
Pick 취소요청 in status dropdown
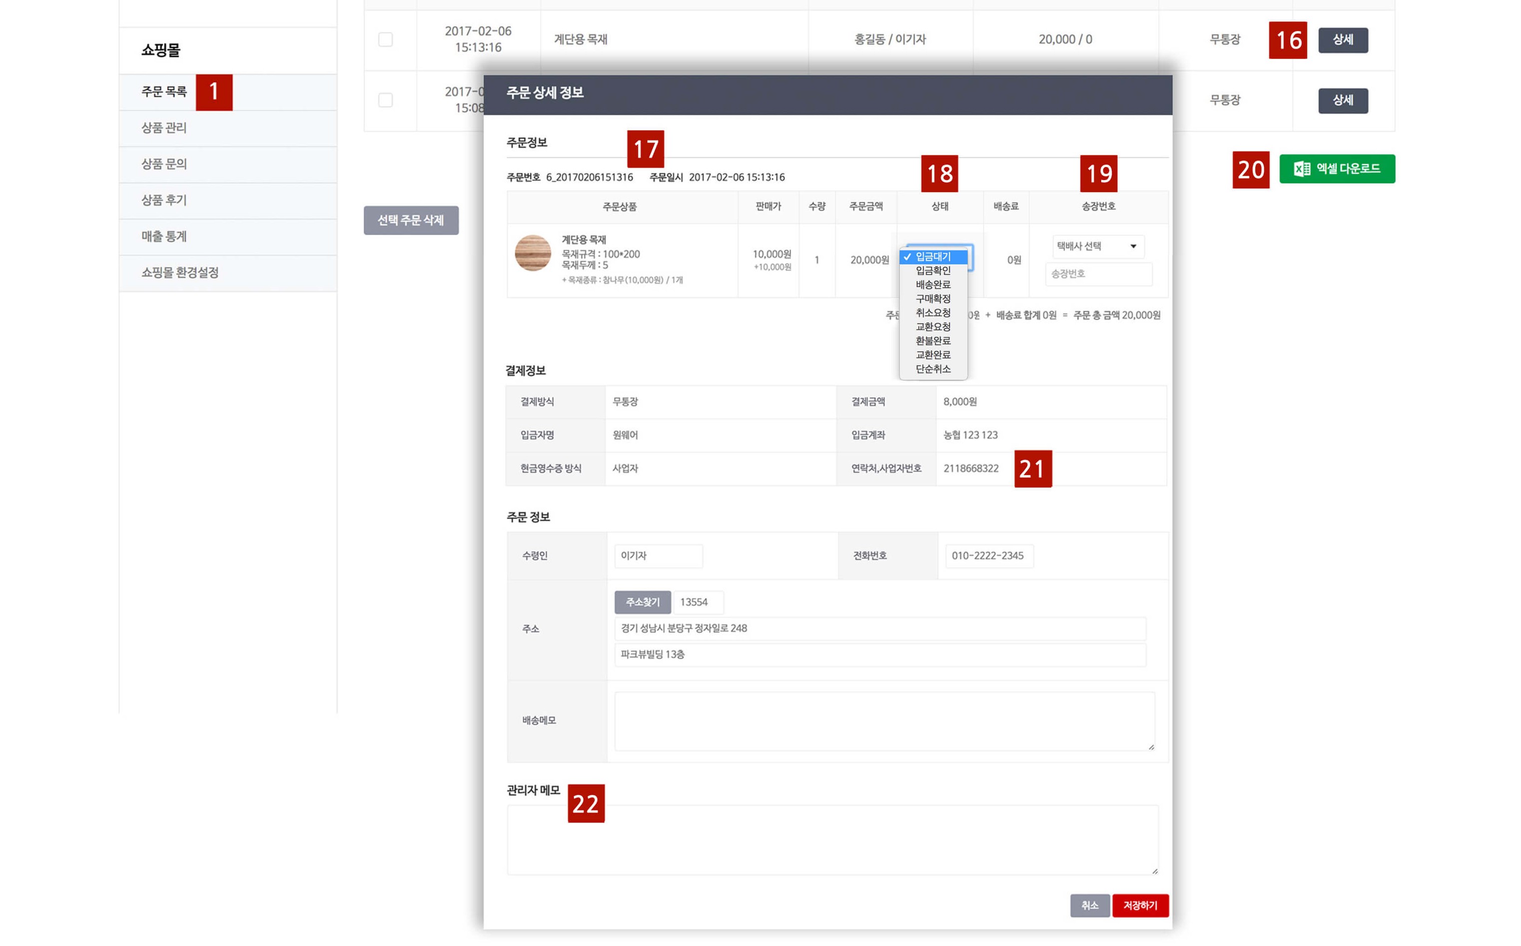coord(933,313)
